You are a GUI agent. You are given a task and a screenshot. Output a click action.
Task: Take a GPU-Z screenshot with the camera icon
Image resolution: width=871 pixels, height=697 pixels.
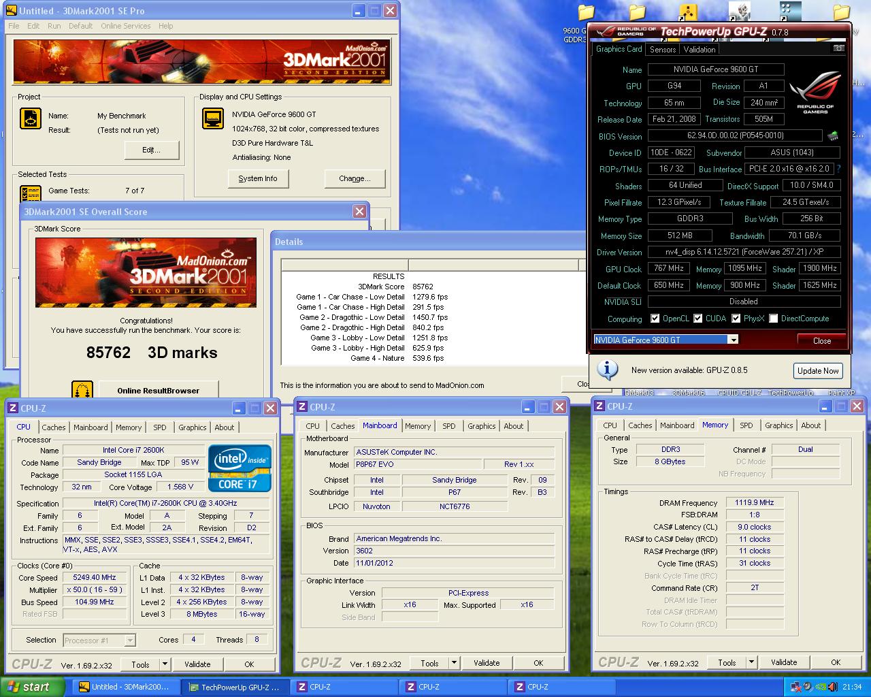(839, 48)
